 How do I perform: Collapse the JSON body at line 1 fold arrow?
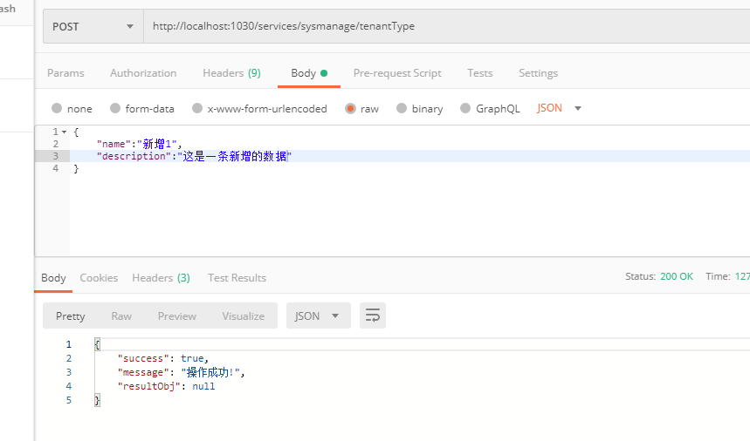click(x=64, y=132)
